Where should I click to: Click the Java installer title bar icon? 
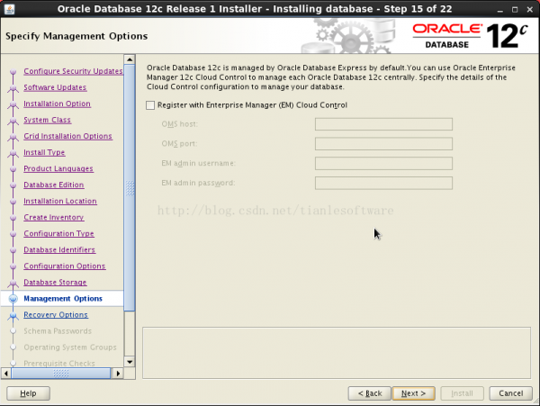point(10,9)
